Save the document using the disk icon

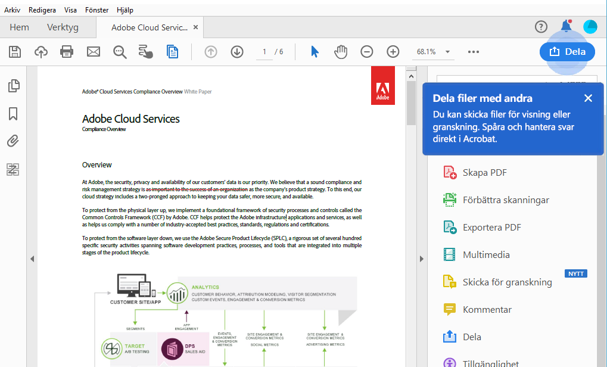tap(14, 52)
